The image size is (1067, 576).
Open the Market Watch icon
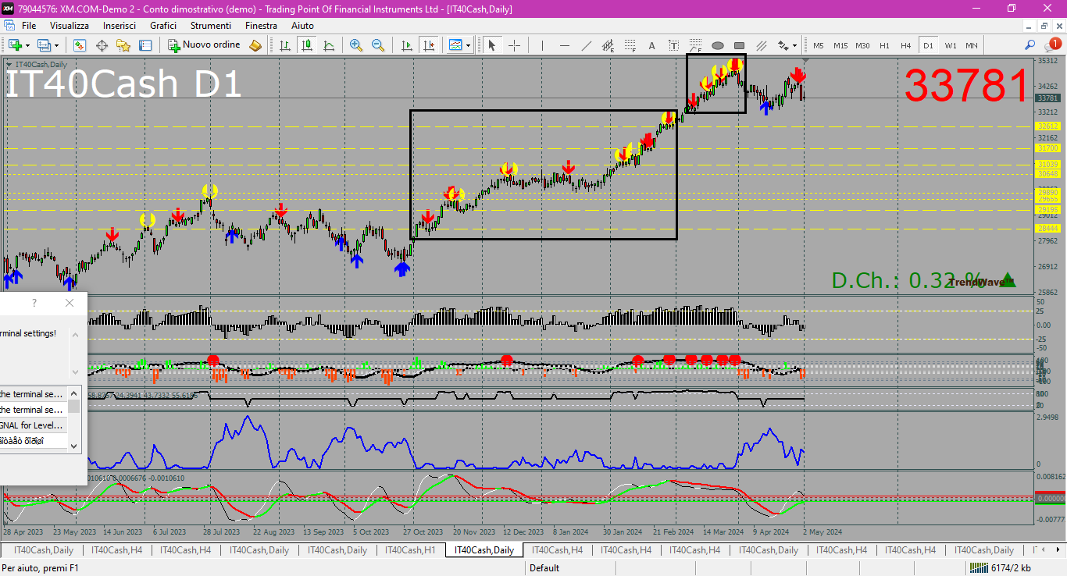click(80, 45)
